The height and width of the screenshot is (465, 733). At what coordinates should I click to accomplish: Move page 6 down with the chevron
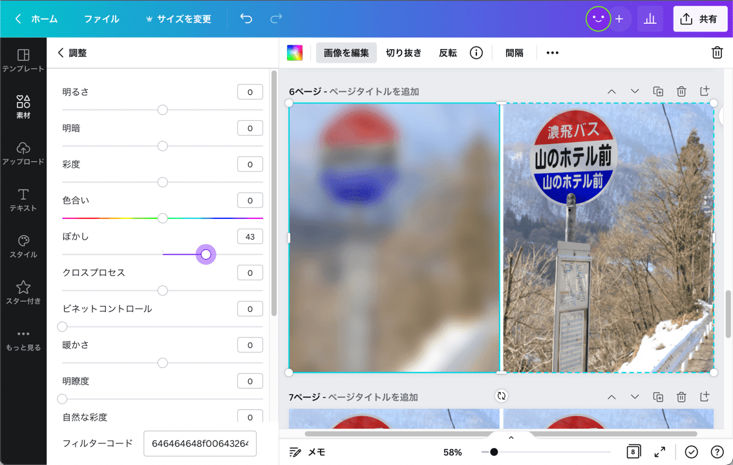pyautogui.click(x=634, y=91)
